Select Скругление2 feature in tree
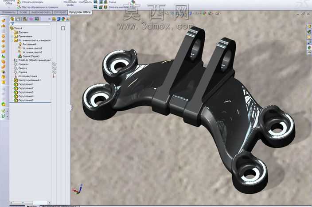Screen dimensions: 312x207 [x=26, y=88]
